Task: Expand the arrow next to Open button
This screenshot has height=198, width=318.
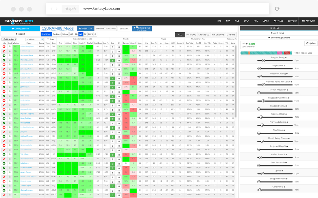Action: [x=91, y=29]
